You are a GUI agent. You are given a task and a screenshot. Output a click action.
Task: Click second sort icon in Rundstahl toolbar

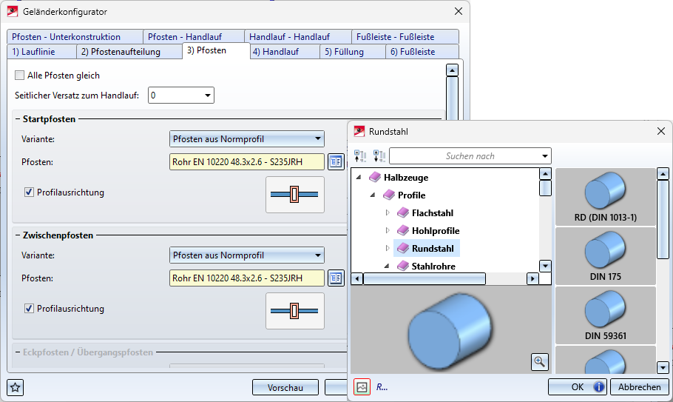click(379, 156)
